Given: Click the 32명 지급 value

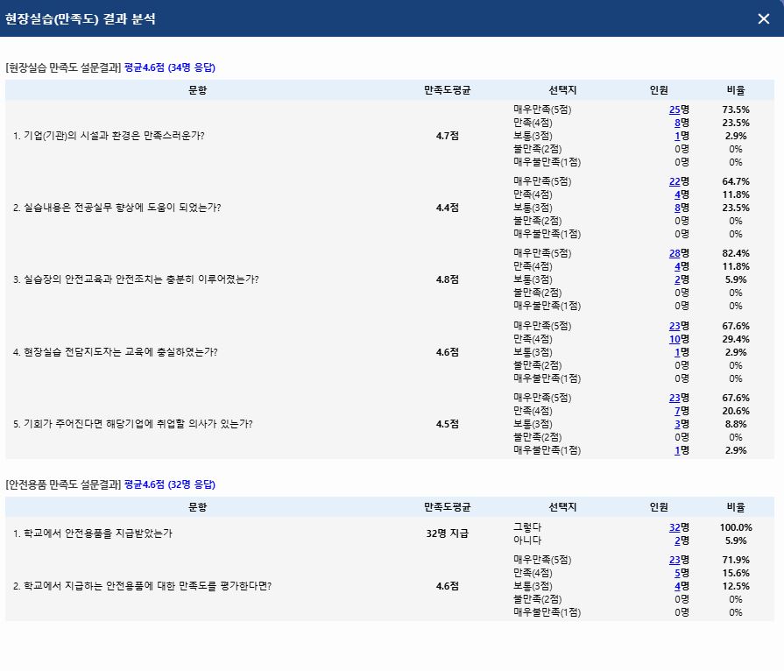Looking at the screenshot, I should [447, 533].
